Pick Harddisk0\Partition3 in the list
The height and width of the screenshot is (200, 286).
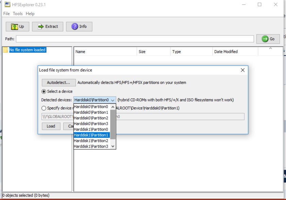[92, 124]
